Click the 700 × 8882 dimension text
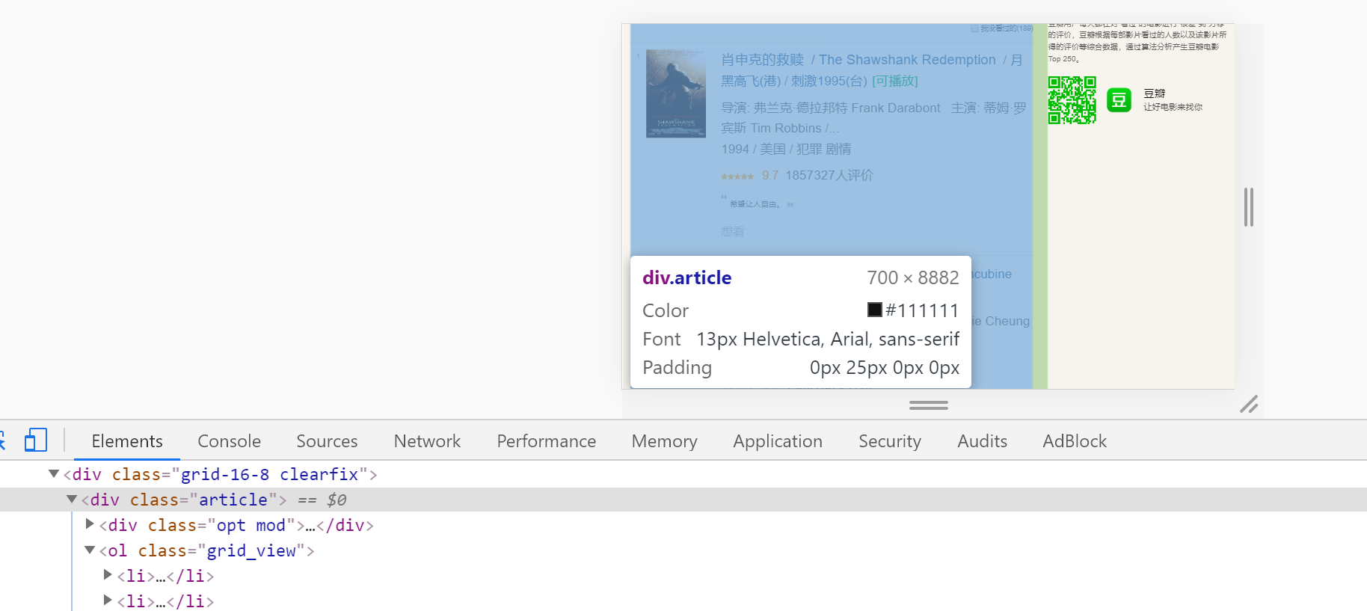 913,277
